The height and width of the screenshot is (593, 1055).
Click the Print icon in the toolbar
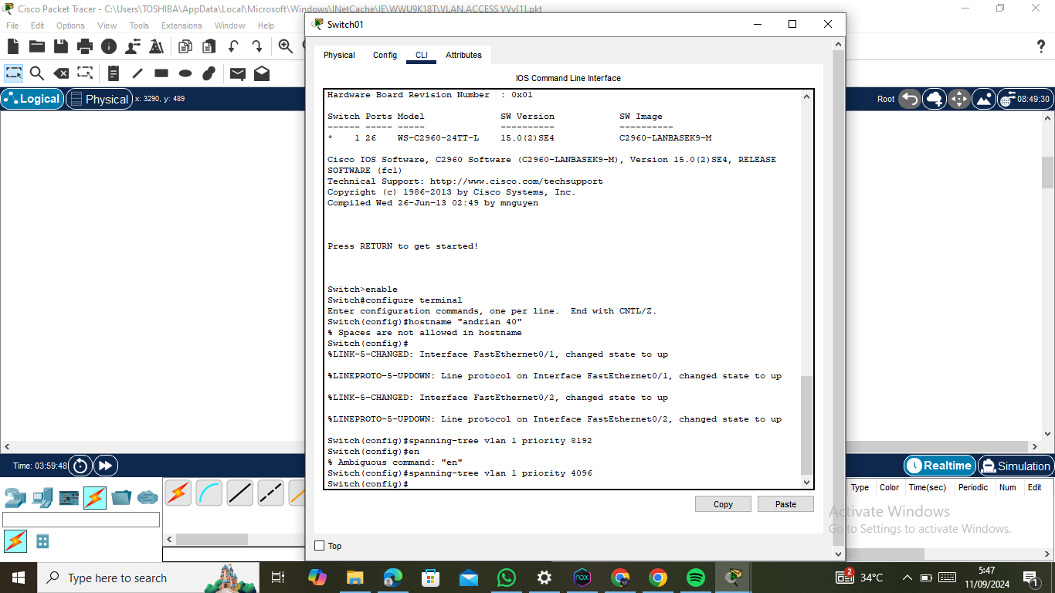point(85,46)
